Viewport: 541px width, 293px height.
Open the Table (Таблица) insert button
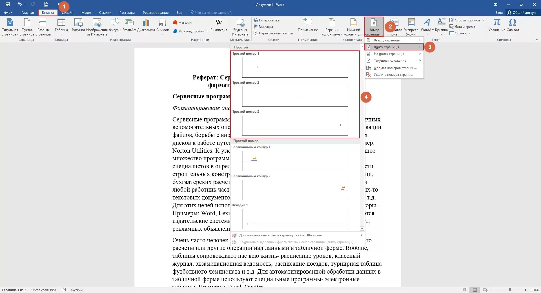point(61,27)
